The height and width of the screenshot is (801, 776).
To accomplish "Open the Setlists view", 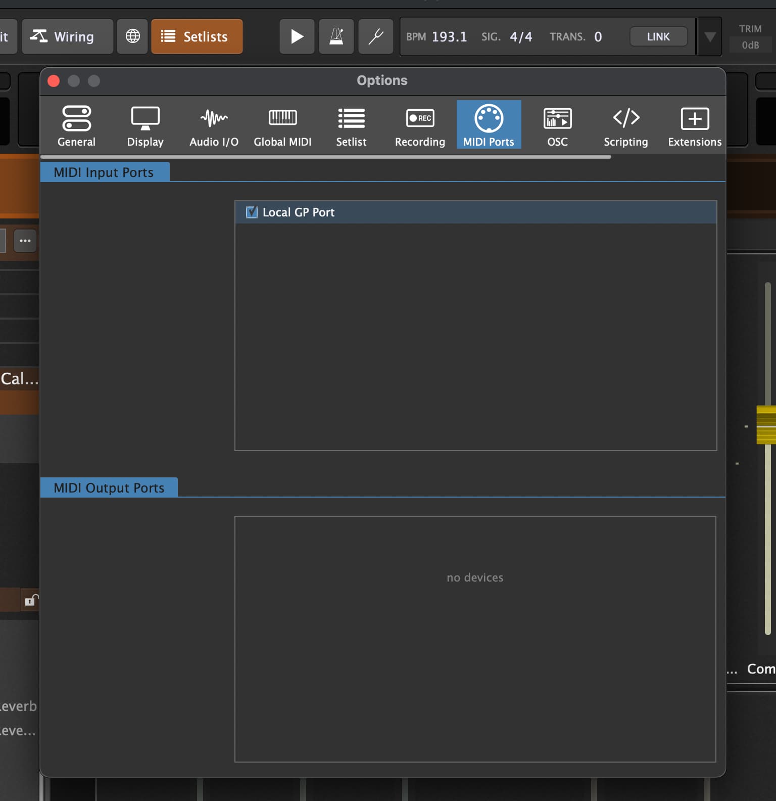I will click(197, 36).
